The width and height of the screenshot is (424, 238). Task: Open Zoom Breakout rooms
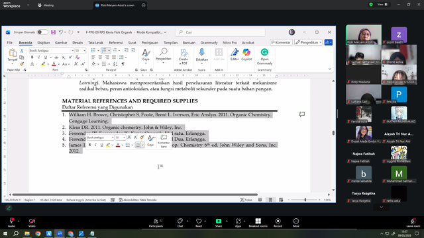tap(258, 223)
